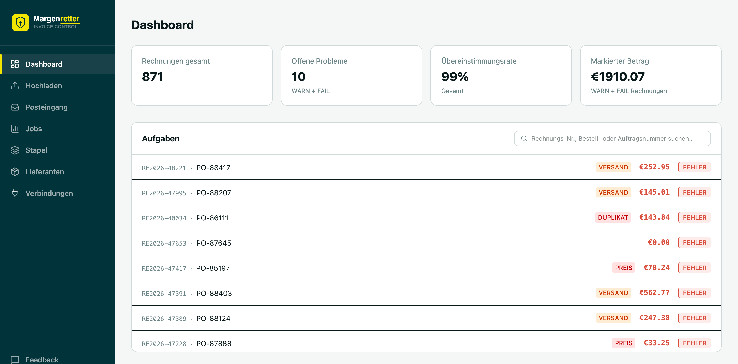Click PREIS tag on PO-85197 row

pyautogui.click(x=623, y=268)
